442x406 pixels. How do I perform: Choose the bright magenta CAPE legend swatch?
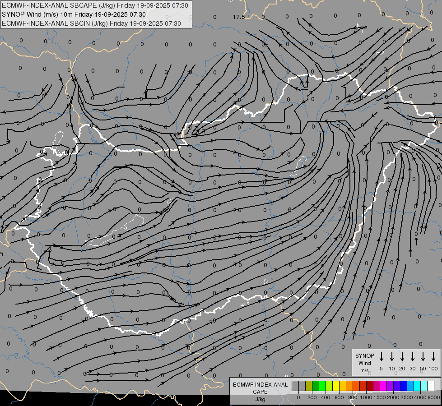point(384,386)
